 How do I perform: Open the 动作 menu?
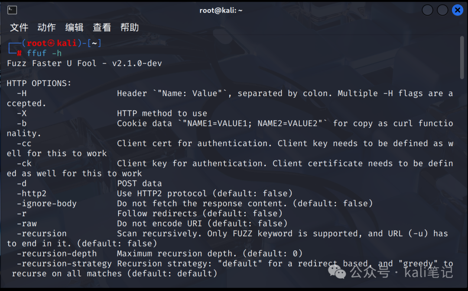pos(46,27)
